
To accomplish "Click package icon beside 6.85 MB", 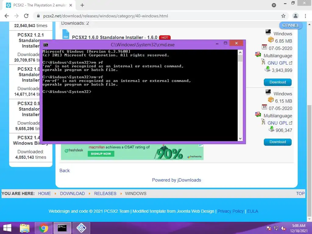I will (x=271, y=40).
